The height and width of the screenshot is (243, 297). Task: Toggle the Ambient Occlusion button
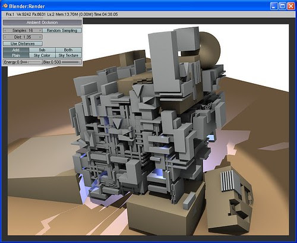(x=42, y=23)
